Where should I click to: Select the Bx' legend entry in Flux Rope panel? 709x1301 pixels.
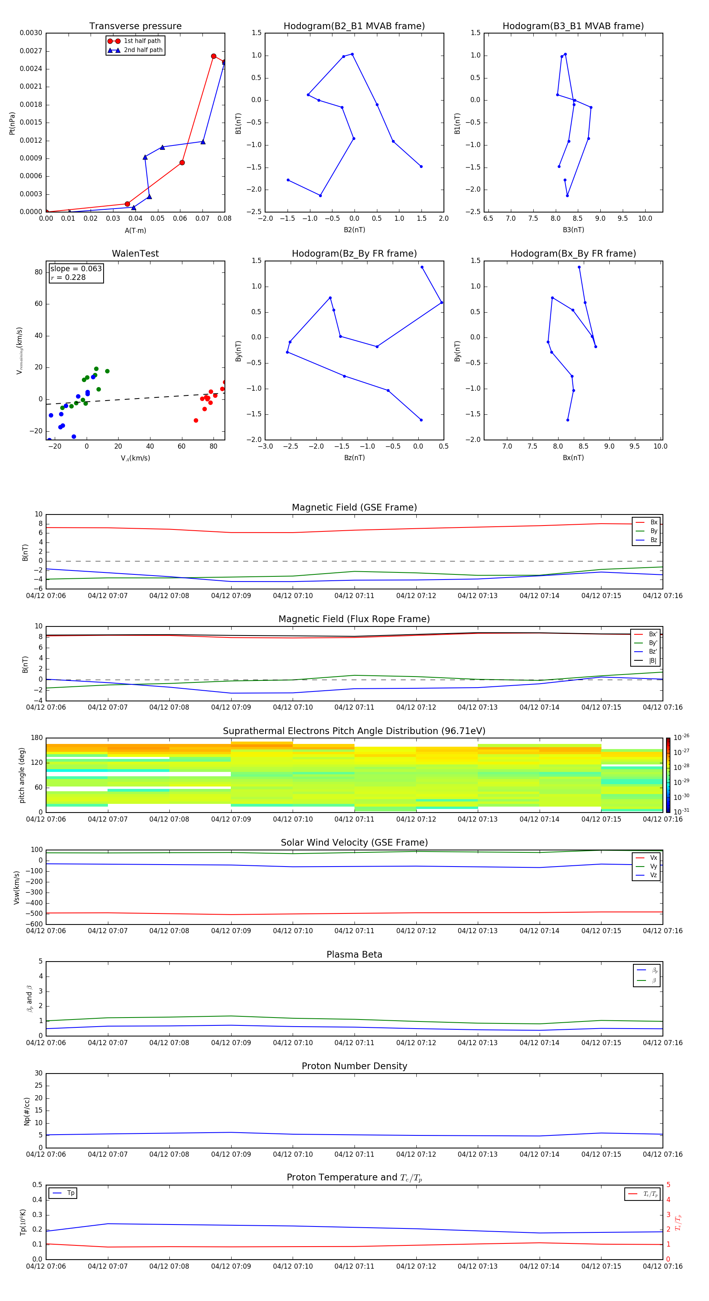646,634
